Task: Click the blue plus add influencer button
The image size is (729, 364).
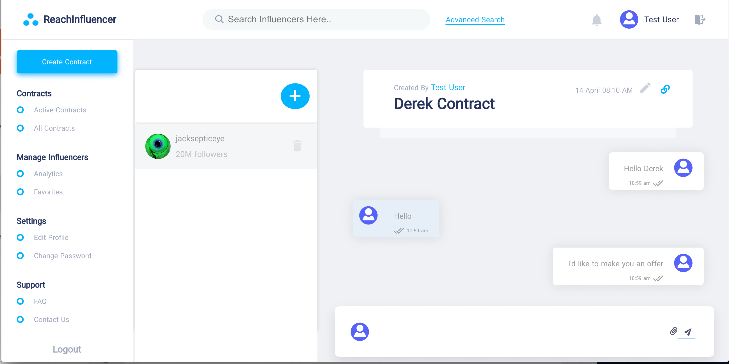Action: pos(295,96)
